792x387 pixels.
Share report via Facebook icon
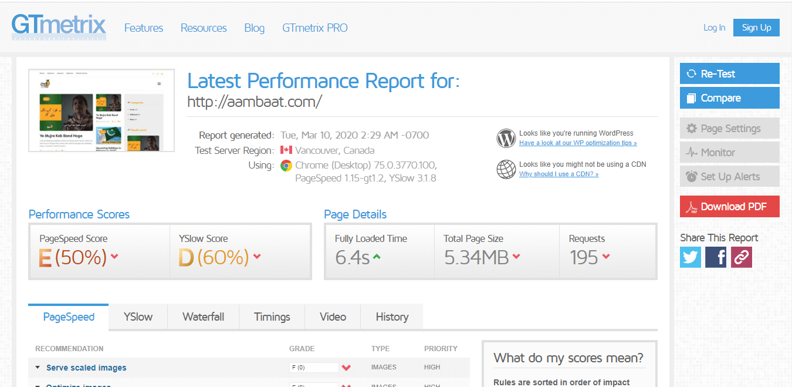[x=716, y=257]
